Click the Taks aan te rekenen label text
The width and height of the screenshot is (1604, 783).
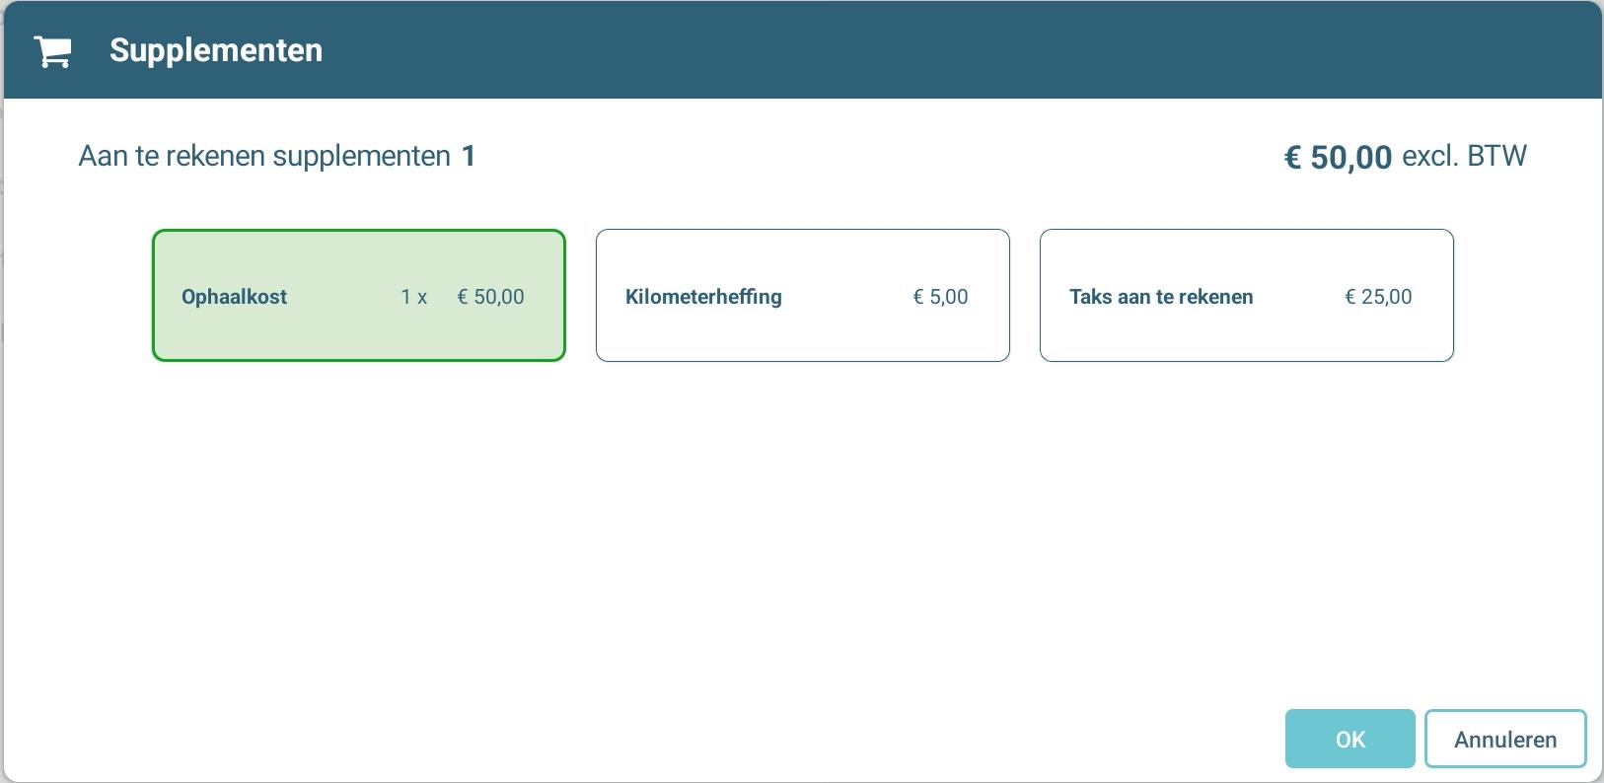pyautogui.click(x=1161, y=297)
